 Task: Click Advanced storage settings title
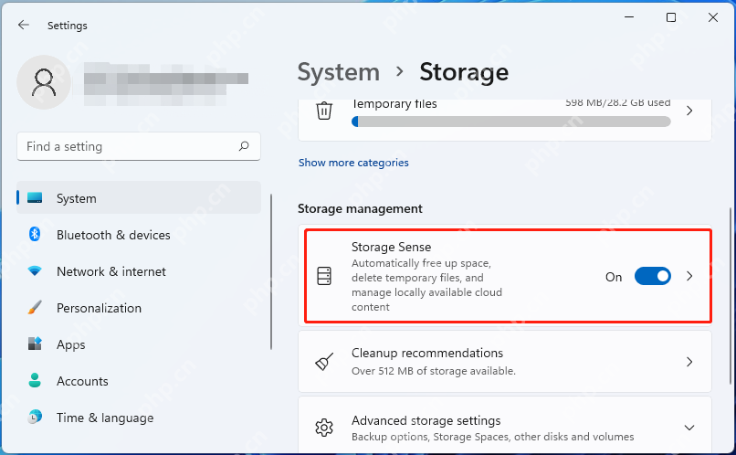[426, 420]
